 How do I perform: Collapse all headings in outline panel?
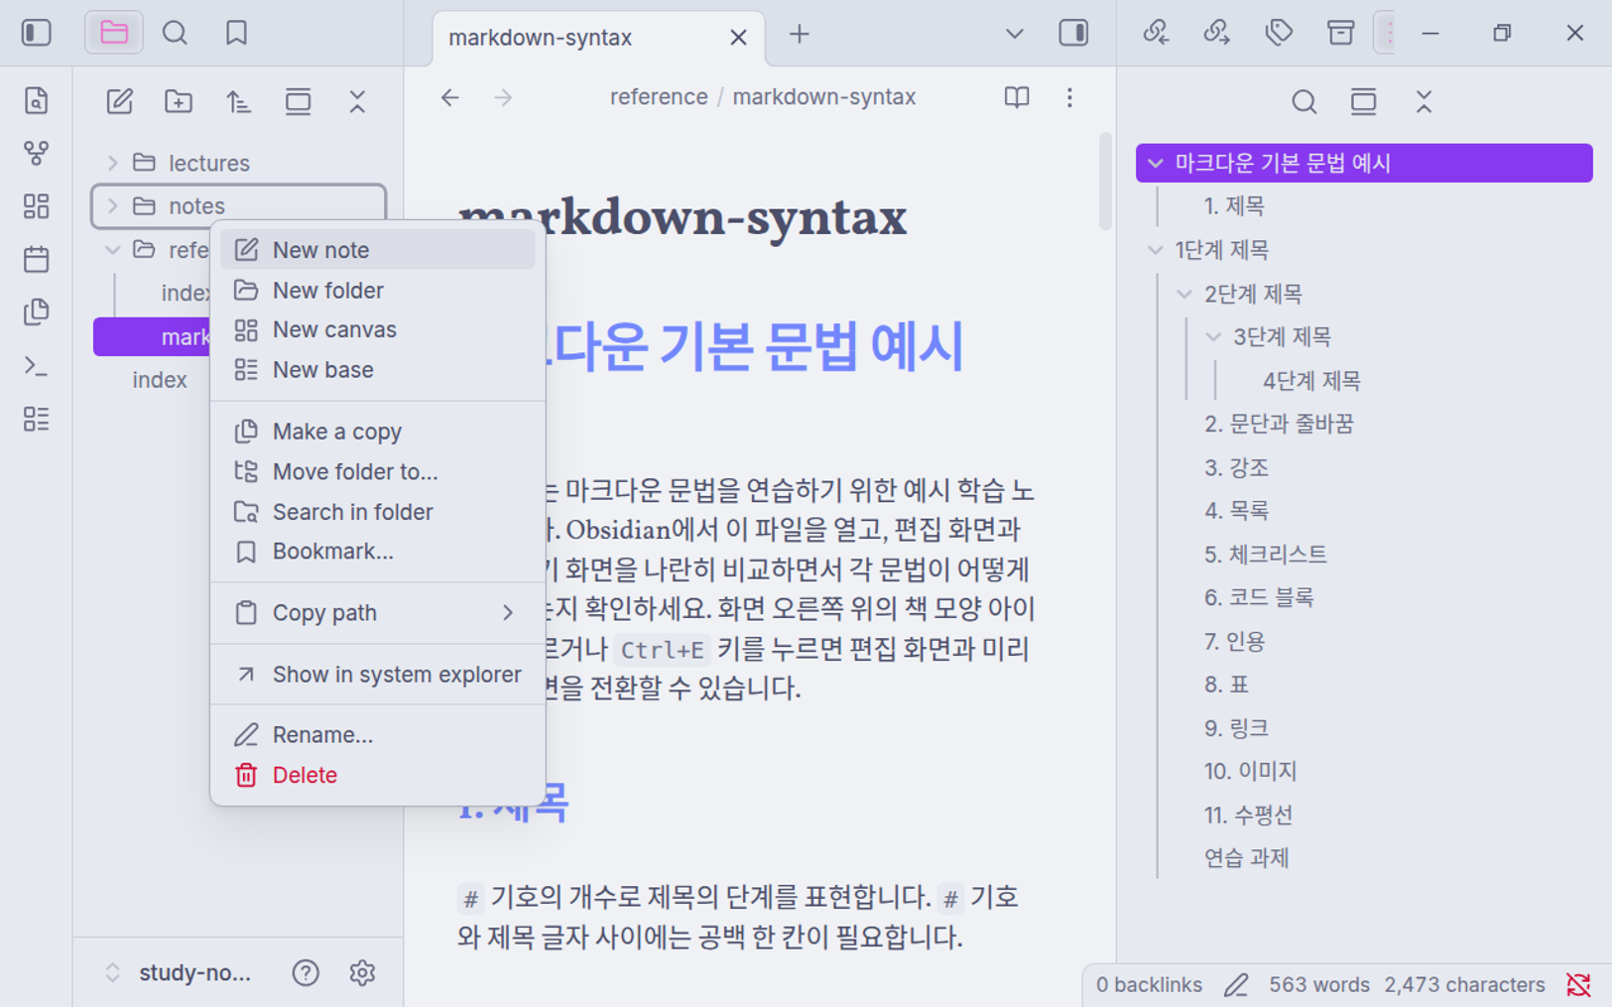[1424, 101]
